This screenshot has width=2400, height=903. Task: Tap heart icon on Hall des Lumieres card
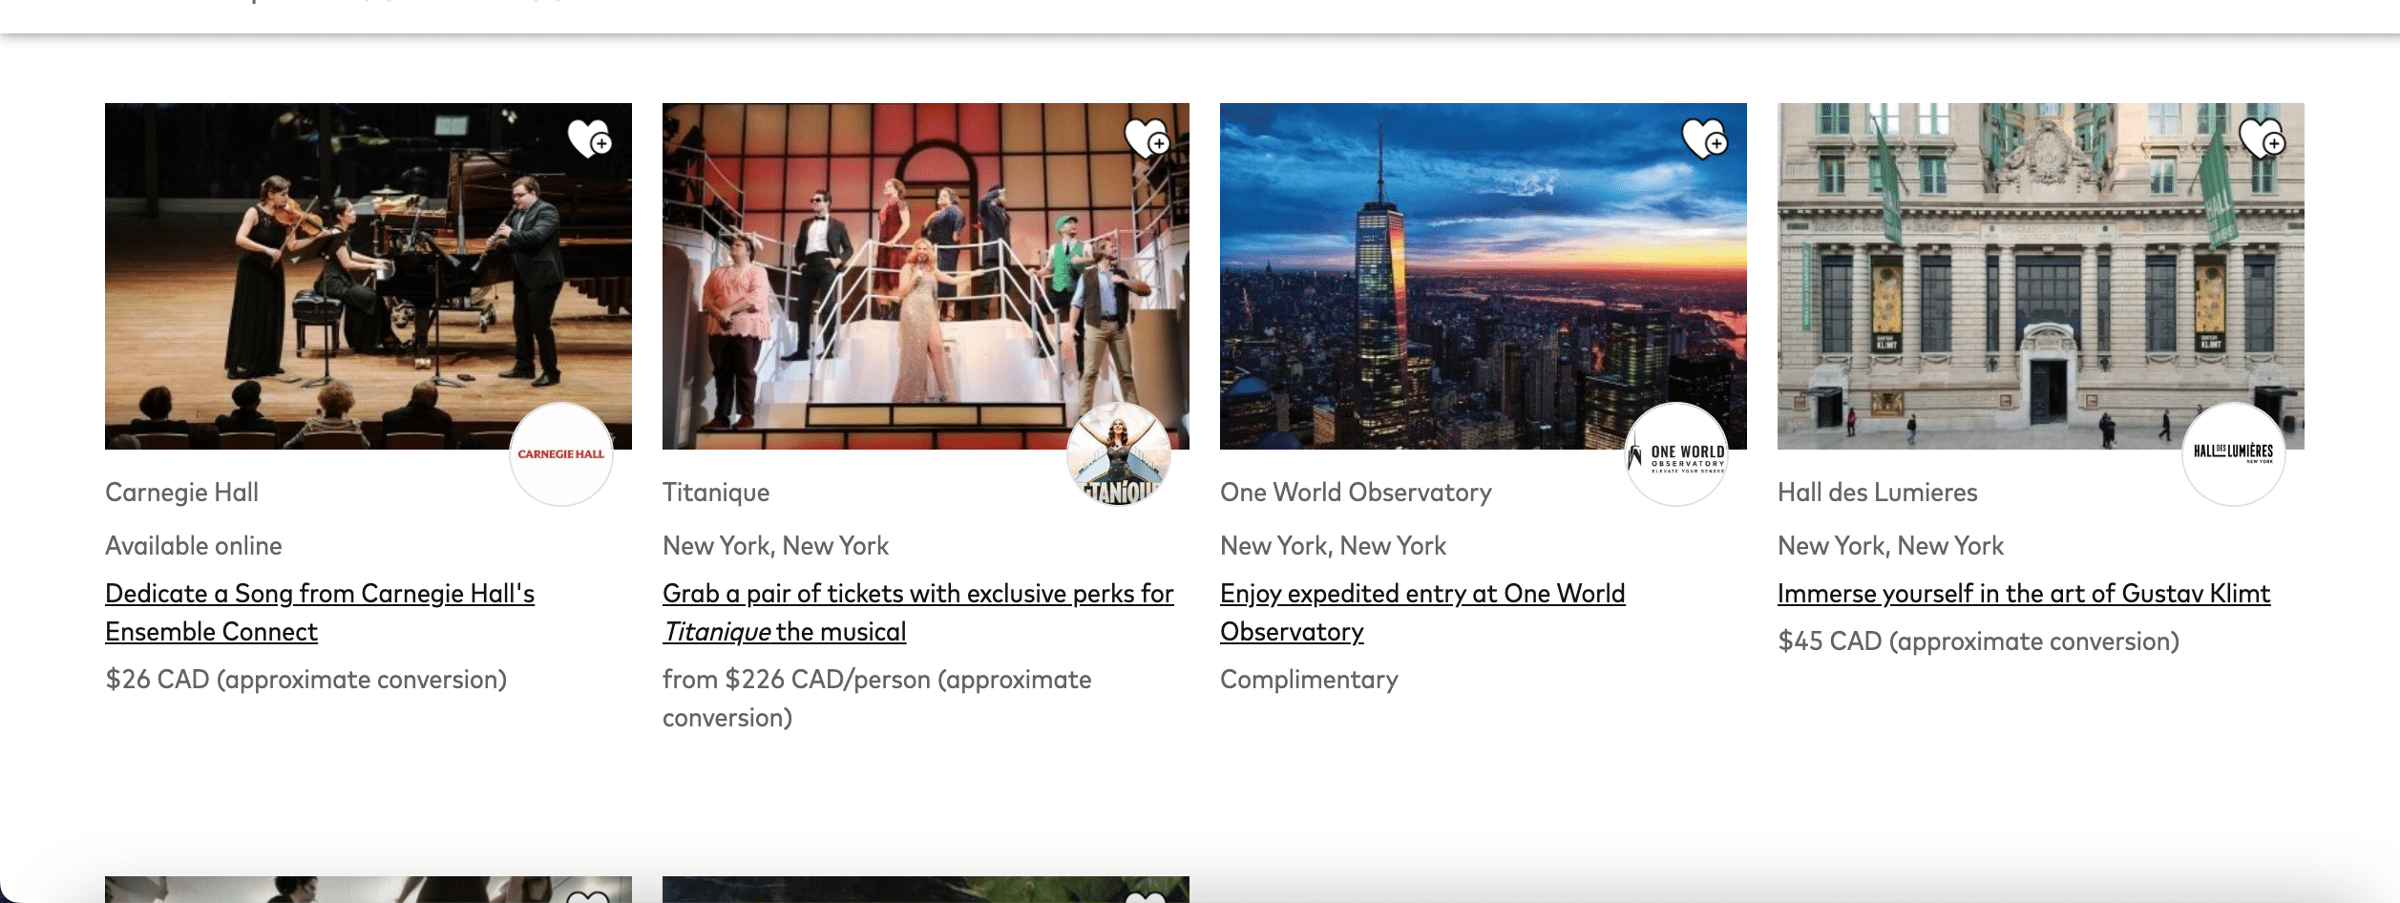[2262, 139]
